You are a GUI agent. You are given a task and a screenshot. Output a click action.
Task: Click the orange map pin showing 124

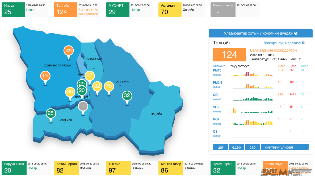tap(45, 76)
